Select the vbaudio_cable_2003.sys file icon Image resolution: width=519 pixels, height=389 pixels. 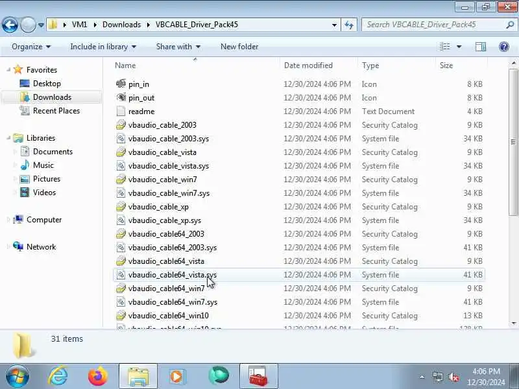click(121, 138)
